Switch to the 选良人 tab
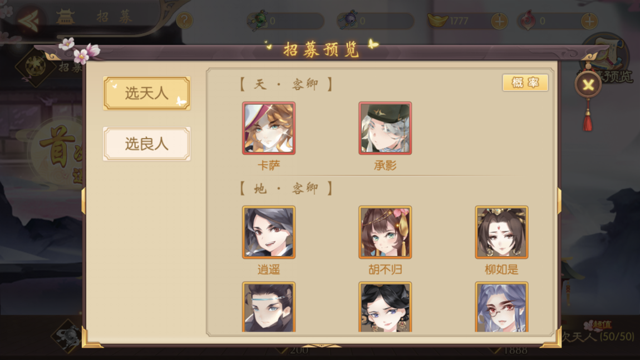This screenshot has width=640, height=360. [146, 144]
